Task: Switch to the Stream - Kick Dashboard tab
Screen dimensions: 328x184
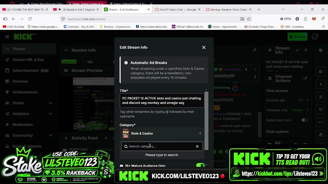Action: point(127,9)
